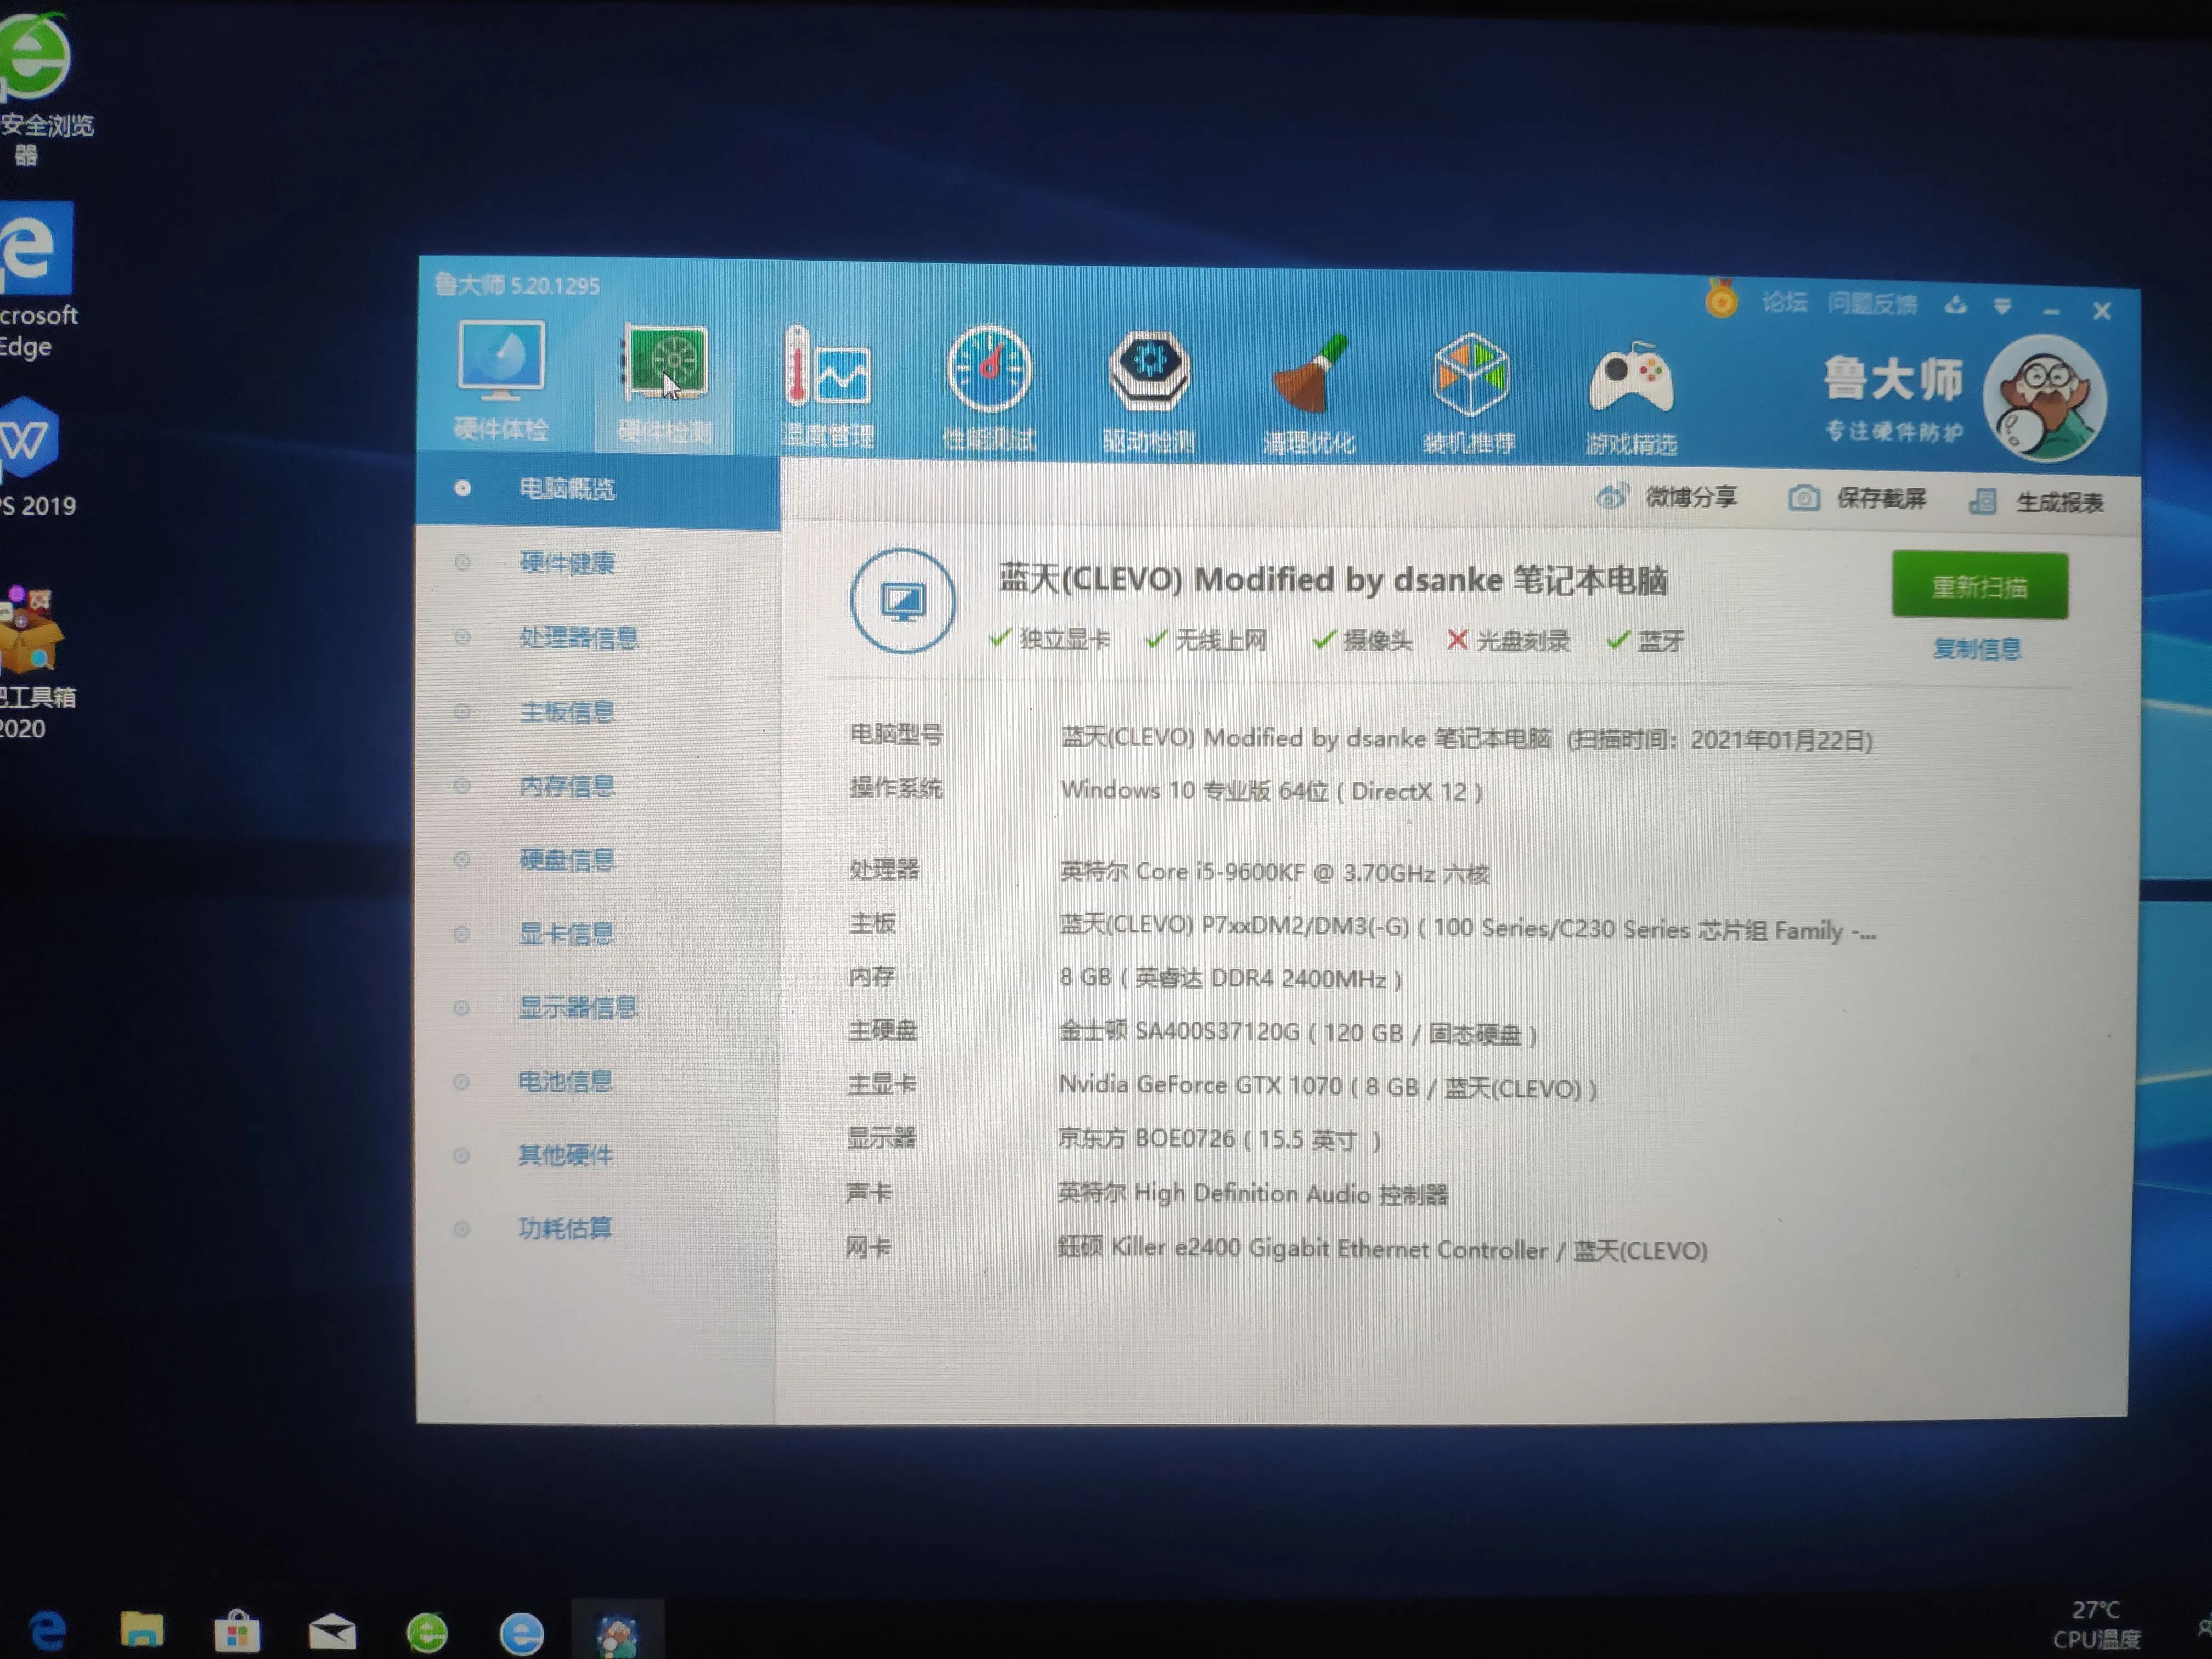Click the gold medal icon in the title bar
Viewport: 2212px width, 1659px height.
[x=1721, y=298]
